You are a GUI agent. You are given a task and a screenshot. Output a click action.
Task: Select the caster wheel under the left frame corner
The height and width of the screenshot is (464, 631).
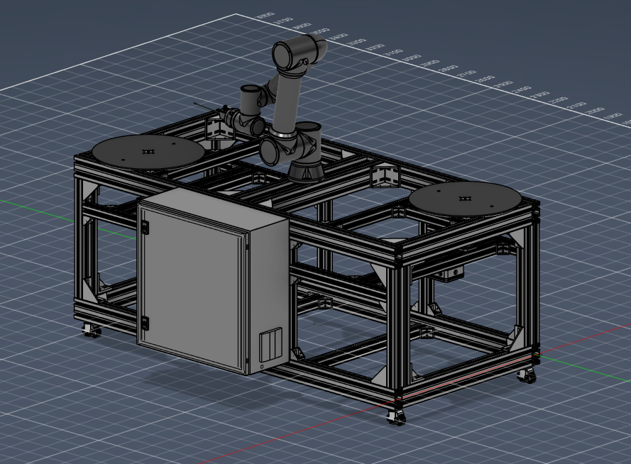coord(91,331)
